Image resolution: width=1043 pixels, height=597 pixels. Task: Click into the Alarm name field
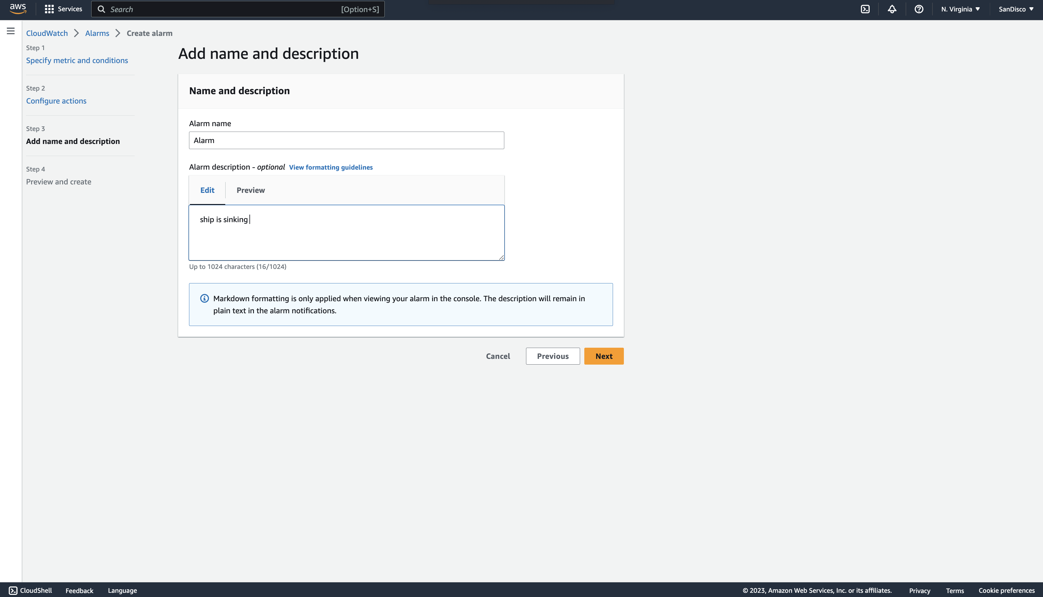point(346,141)
